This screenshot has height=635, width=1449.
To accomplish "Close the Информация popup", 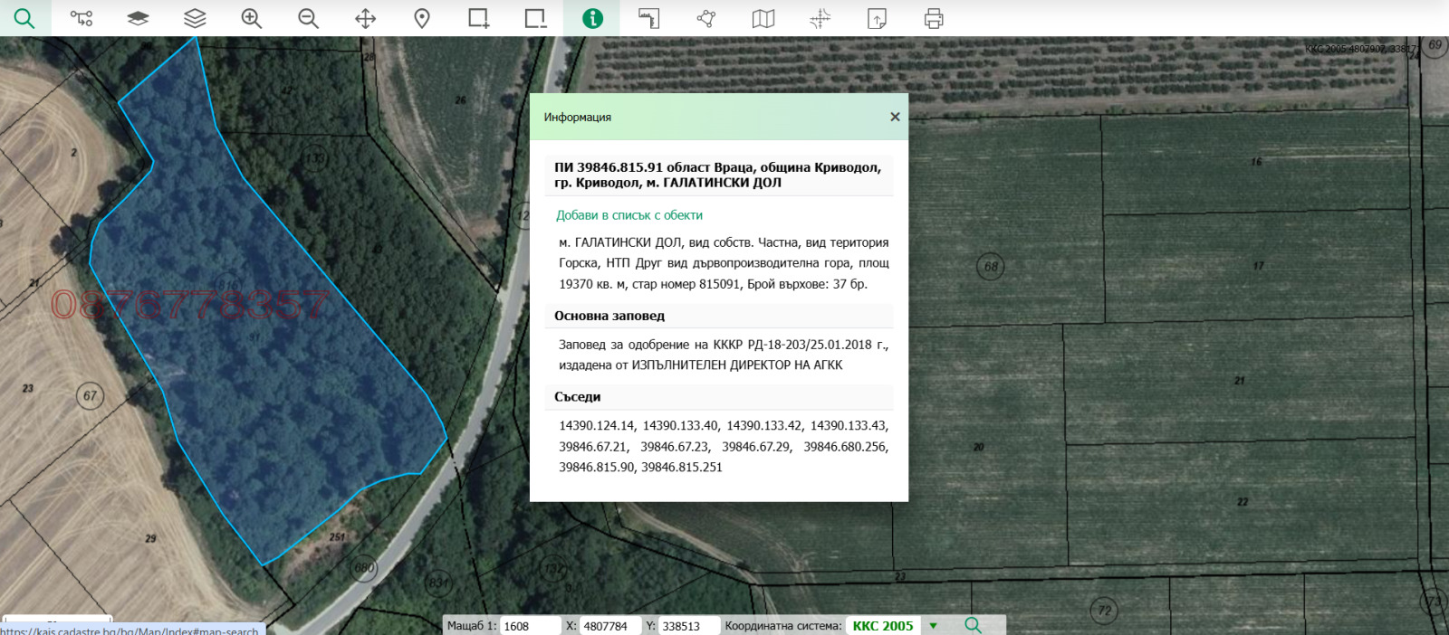I will coord(895,117).
